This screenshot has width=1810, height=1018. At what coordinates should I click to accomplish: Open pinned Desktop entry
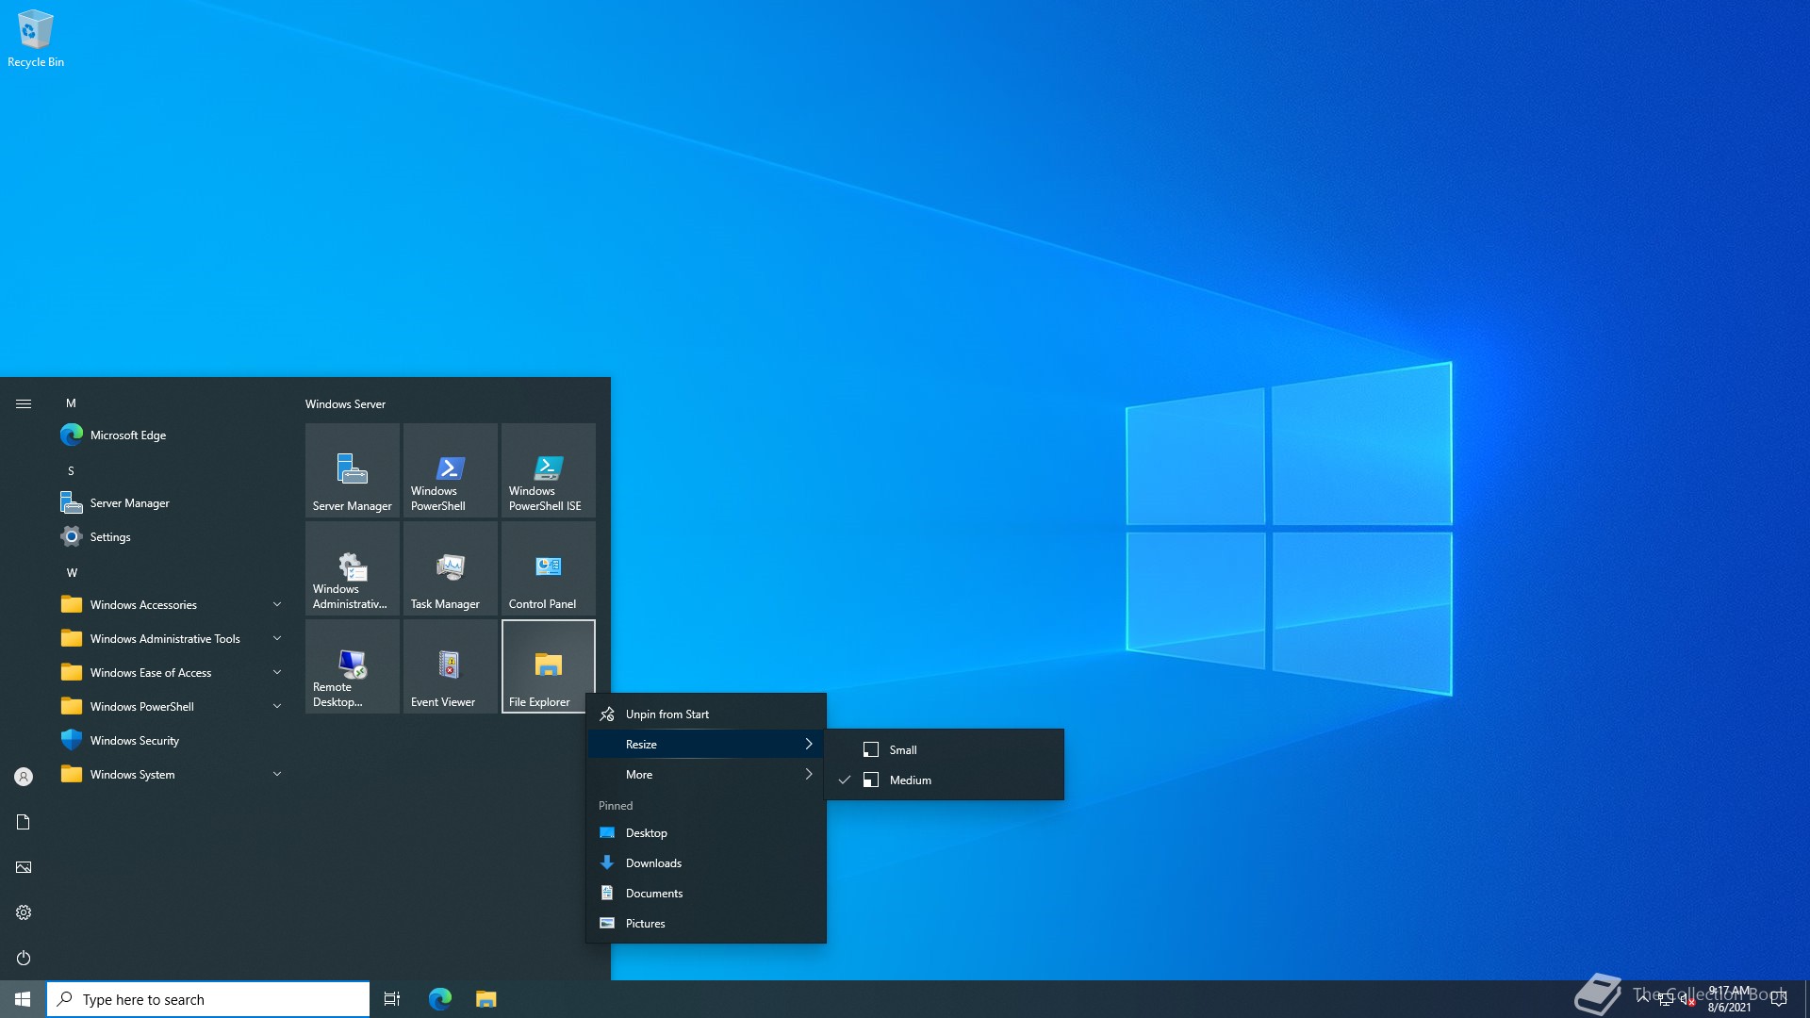pyautogui.click(x=706, y=833)
